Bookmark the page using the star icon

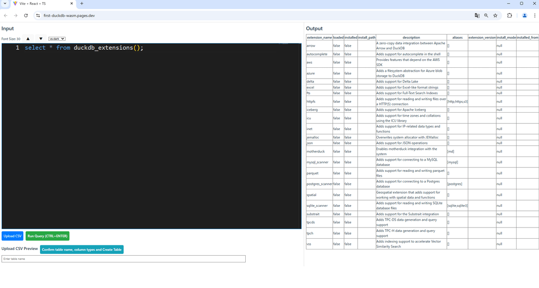[x=495, y=15]
